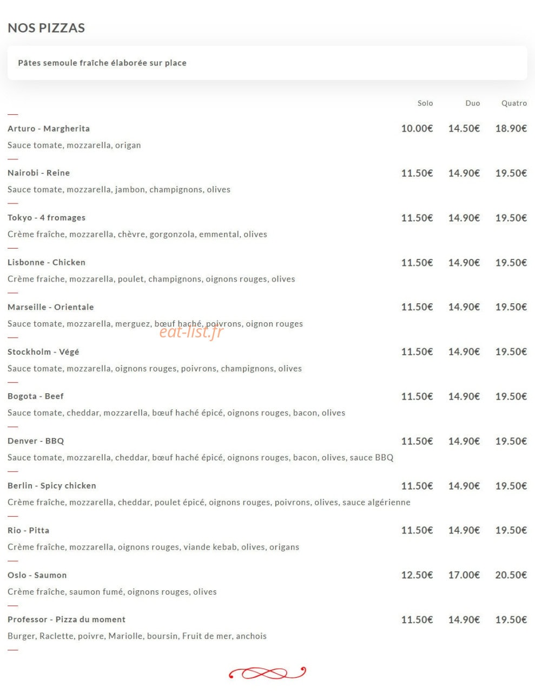The height and width of the screenshot is (697, 535).
Task: Click the Solo column header
Action: 425,103
